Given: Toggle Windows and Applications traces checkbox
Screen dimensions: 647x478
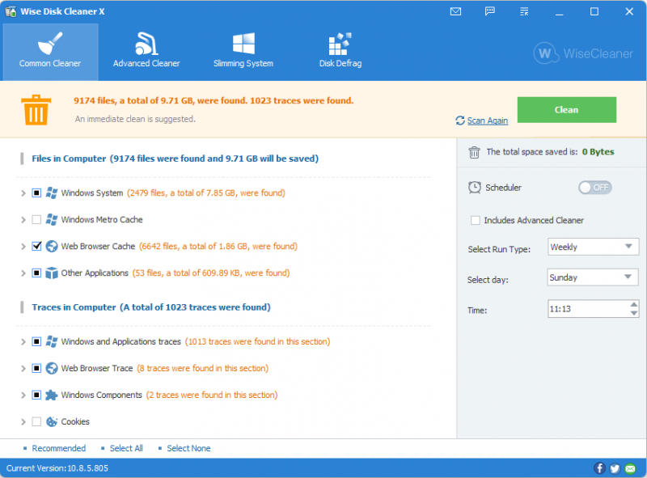Looking at the screenshot, I should point(36,341).
